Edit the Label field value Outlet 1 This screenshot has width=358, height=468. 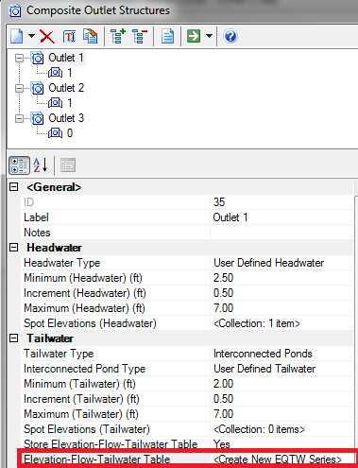(x=281, y=217)
